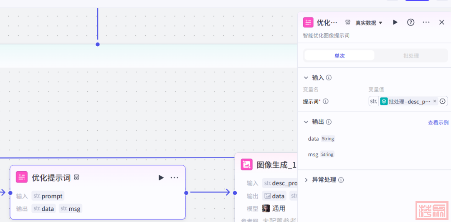Close the 优化 node configuration panel
The height and width of the screenshot is (222, 451).
[x=441, y=22]
